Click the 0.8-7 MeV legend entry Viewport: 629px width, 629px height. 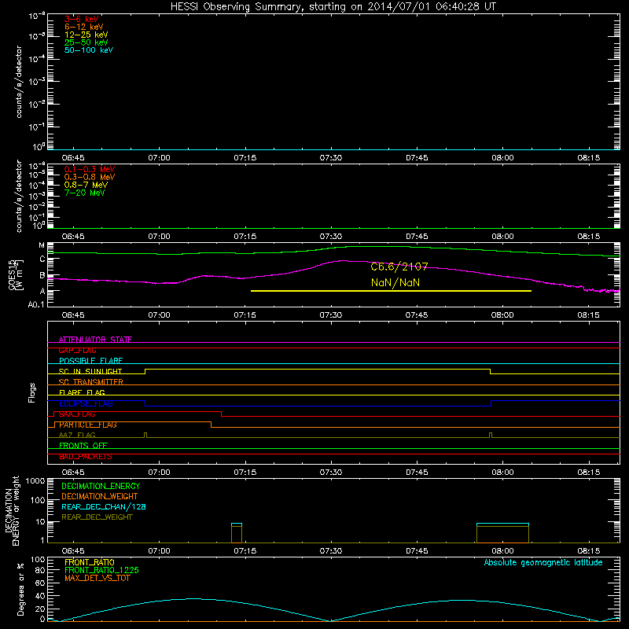click(x=86, y=185)
